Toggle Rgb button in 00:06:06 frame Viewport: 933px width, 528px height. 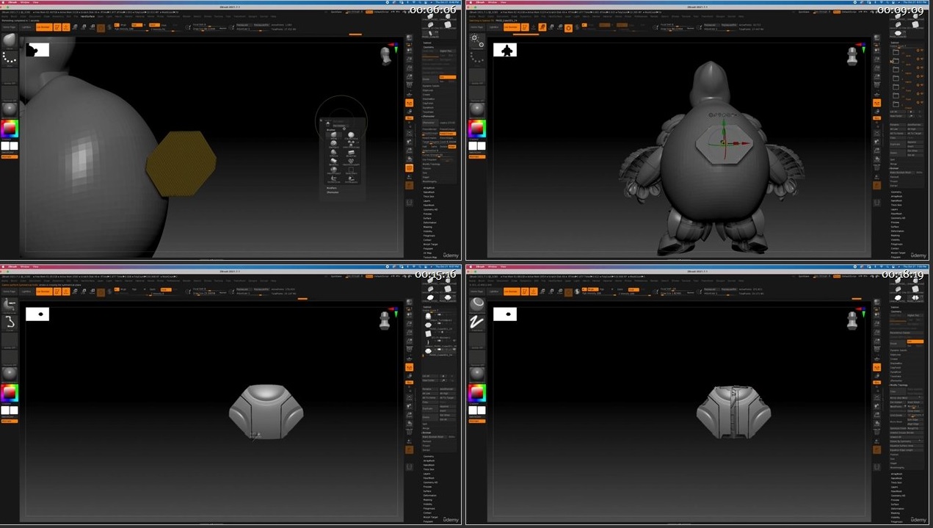coord(137,25)
